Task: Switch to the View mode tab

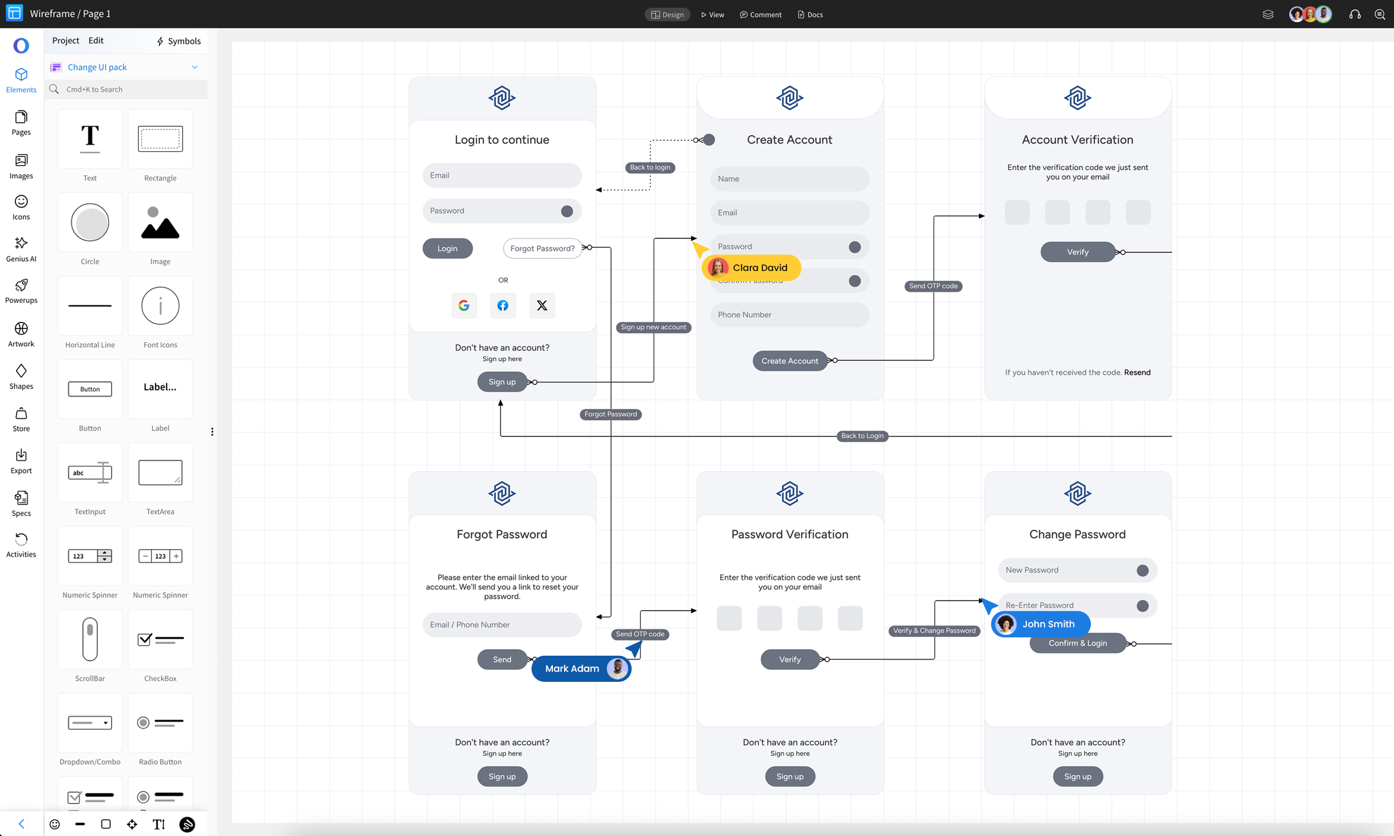Action: [x=712, y=14]
